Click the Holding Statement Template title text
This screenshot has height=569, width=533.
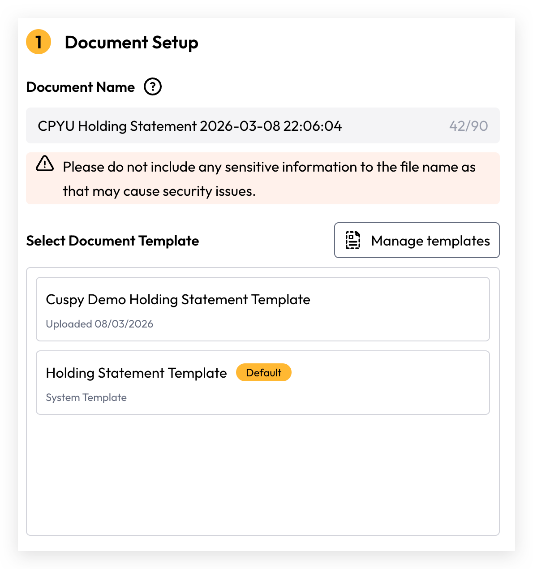[x=137, y=373]
